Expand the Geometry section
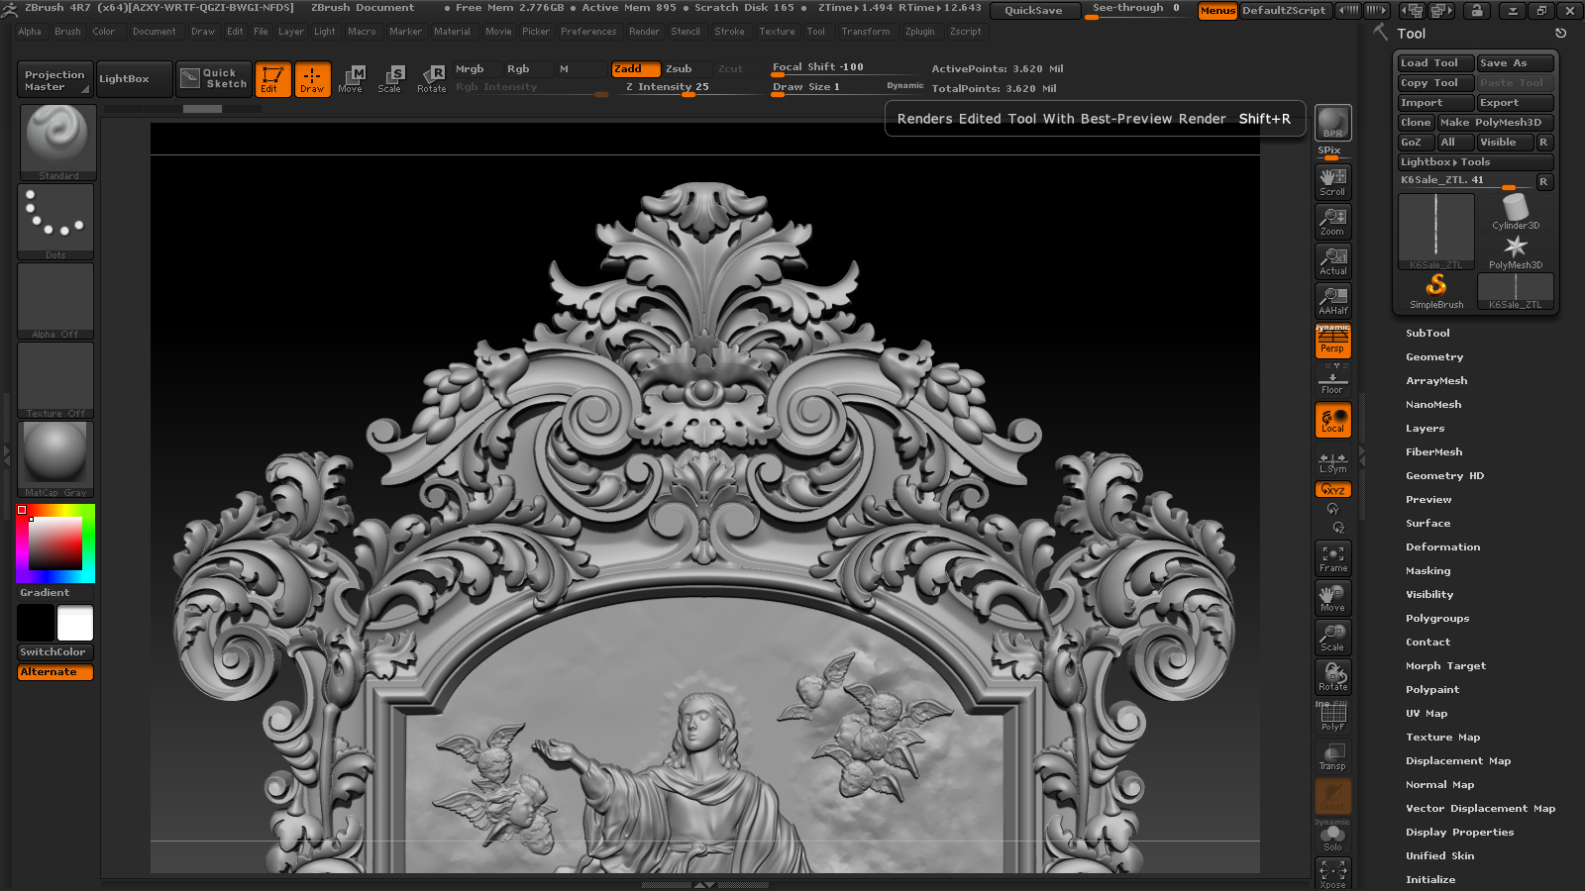 point(1433,357)
